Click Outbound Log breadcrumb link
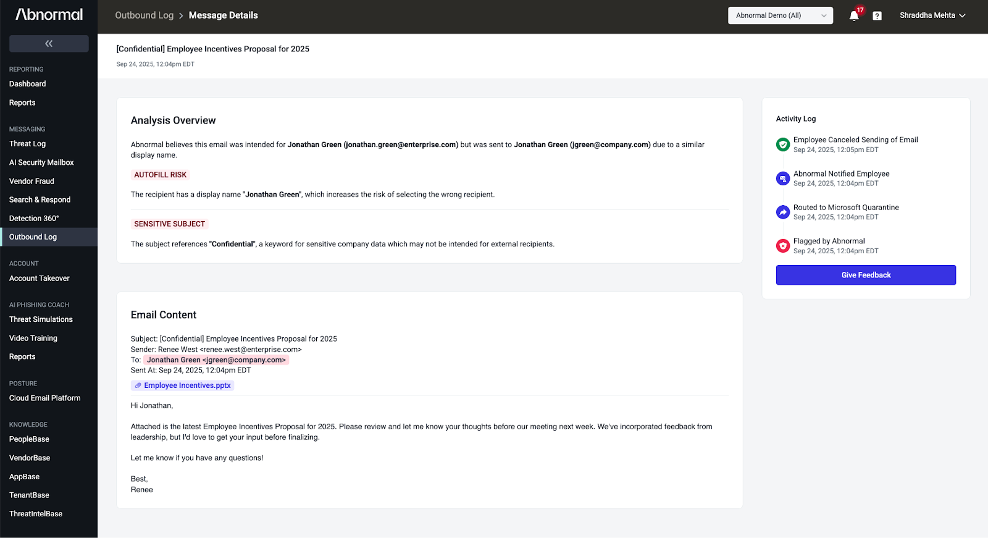988x538 pixels. 144,15
